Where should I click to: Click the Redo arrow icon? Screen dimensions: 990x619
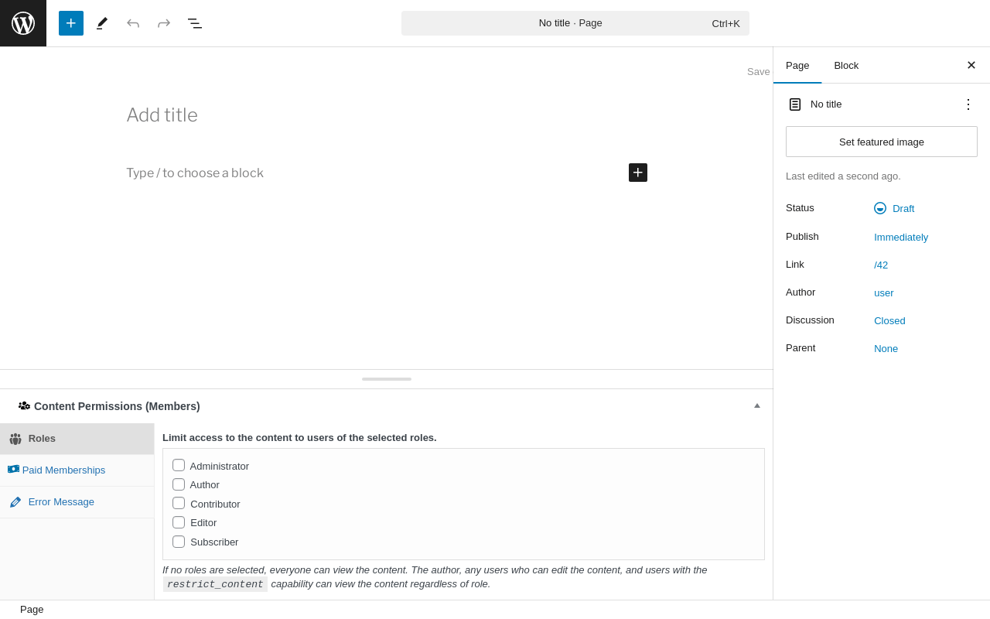pyautogui.click(x=164, y=23)
